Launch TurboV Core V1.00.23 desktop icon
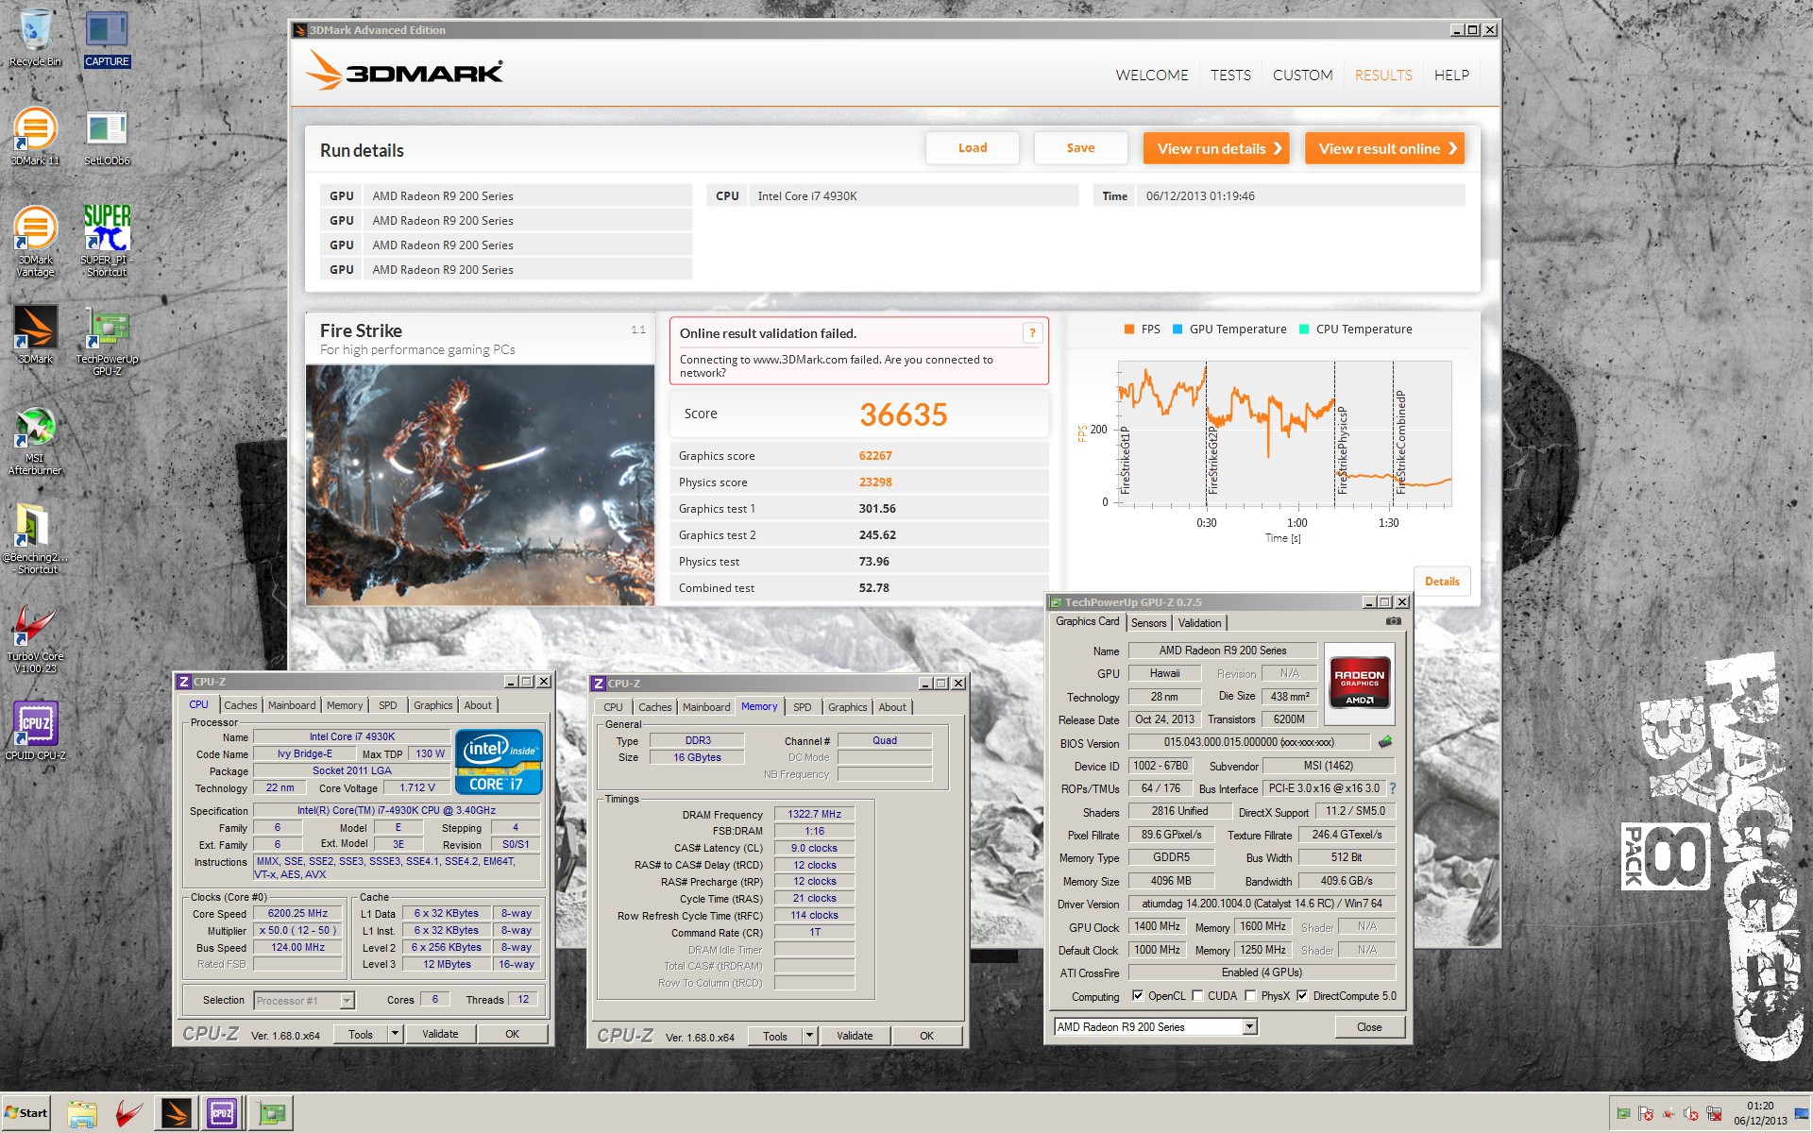Viewport: 1813px width, 1133px height. pyautogui.click(x=35, y=638)
